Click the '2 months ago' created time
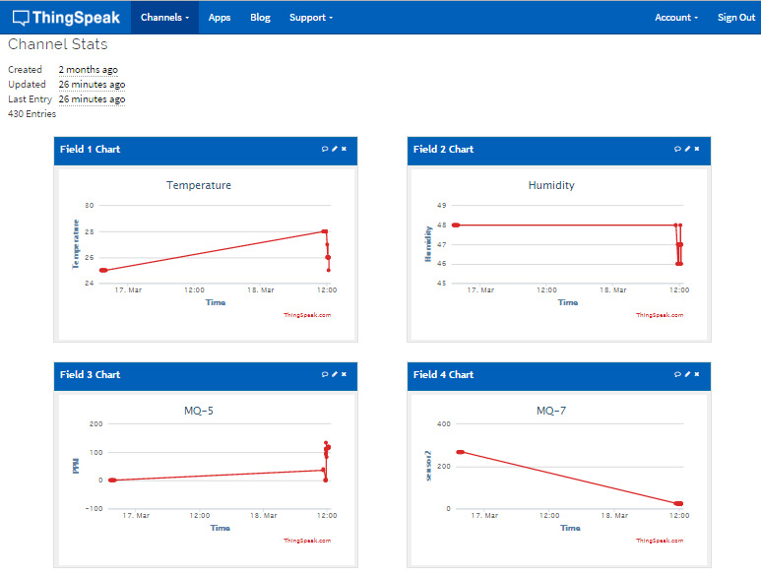 point(89,69)
